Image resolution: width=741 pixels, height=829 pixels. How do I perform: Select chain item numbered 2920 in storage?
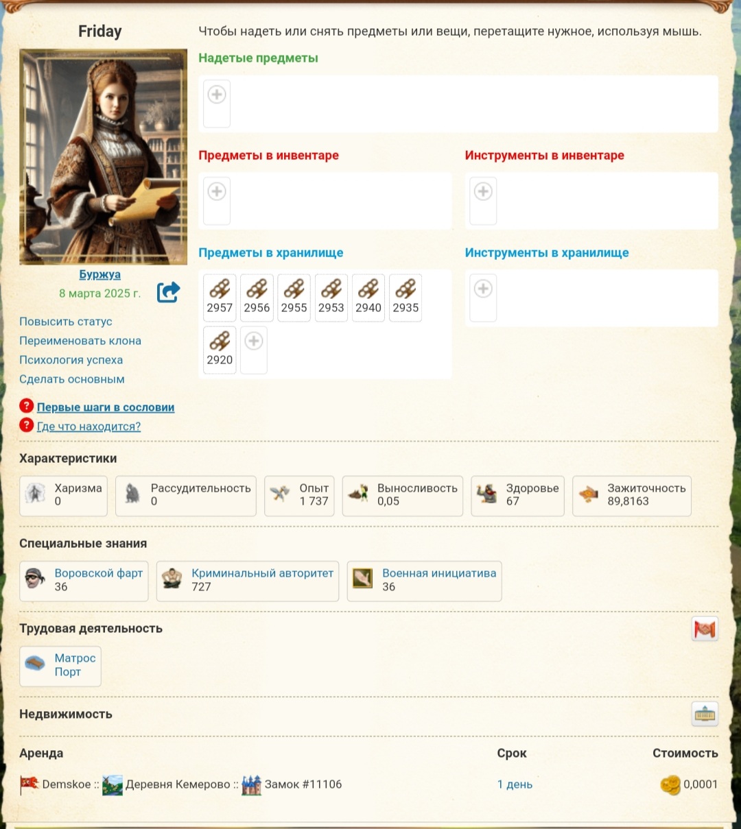coord(220,350)
